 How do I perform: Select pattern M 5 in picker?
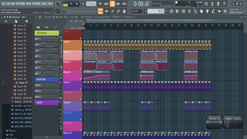pos(46,62)
